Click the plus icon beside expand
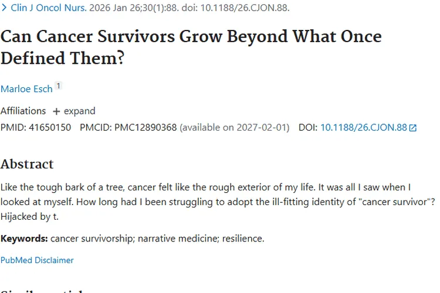This screenshot has width=440, height=293. 56,111
